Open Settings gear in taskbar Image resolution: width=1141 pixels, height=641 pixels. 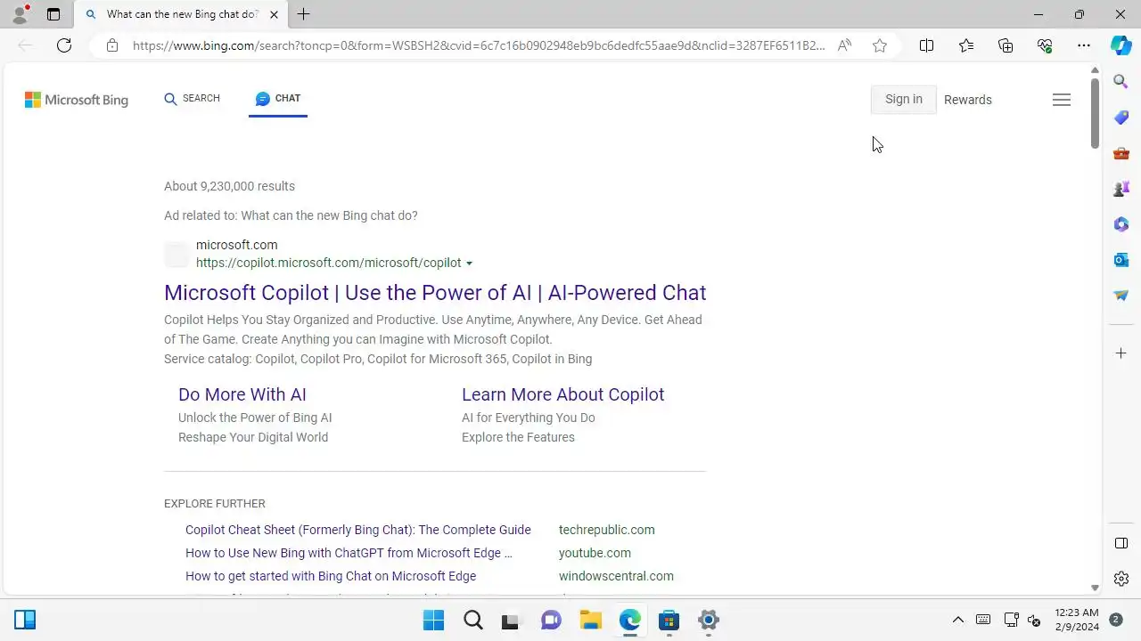709,621
